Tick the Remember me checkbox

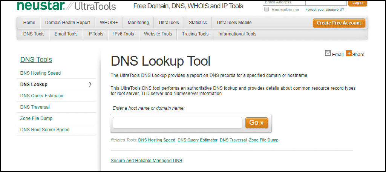[x=267, y=9]
